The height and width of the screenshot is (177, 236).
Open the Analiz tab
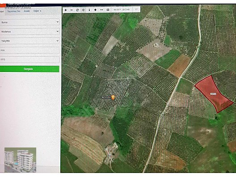pyautogui.click(x=27, y=11)
